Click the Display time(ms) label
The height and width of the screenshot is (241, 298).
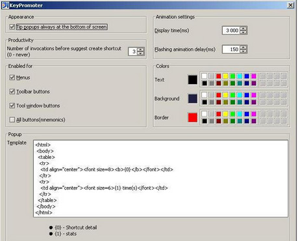[x=171, y=31]
